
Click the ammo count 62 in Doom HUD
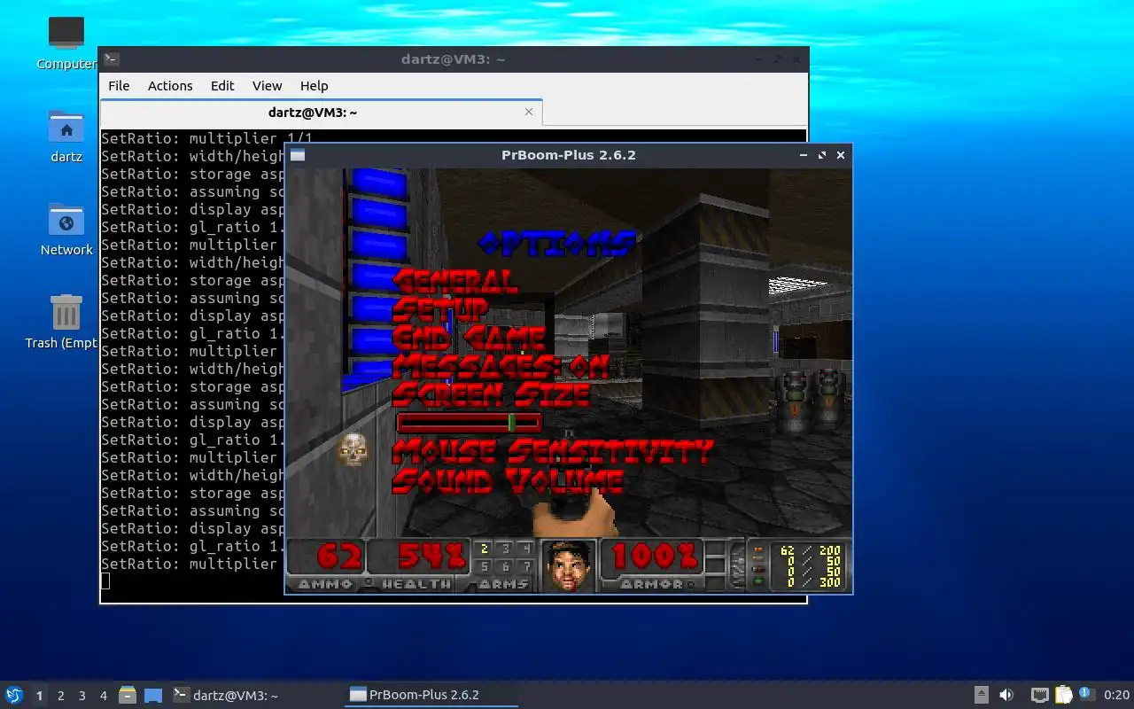(x=339, y=556)
